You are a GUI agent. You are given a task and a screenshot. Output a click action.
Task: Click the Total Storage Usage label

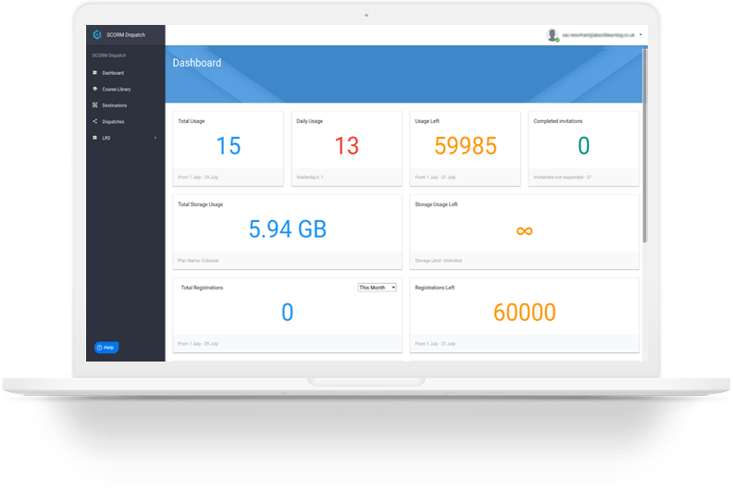click(x=201, y=204)
